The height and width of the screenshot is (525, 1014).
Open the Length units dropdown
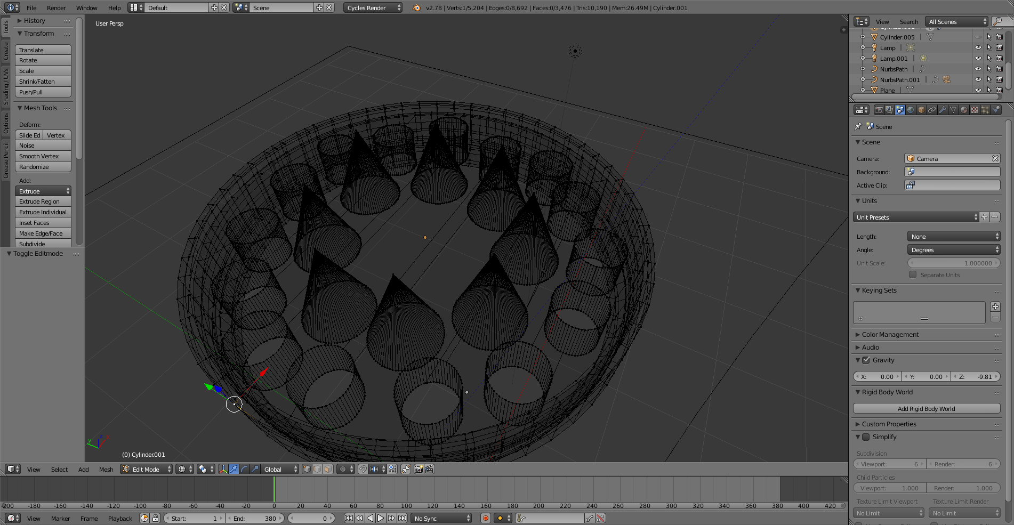point(954,236)
